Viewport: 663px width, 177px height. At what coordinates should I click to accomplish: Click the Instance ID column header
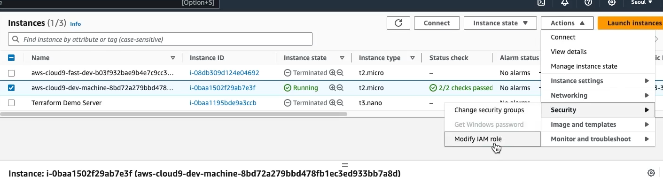[207, 58]
